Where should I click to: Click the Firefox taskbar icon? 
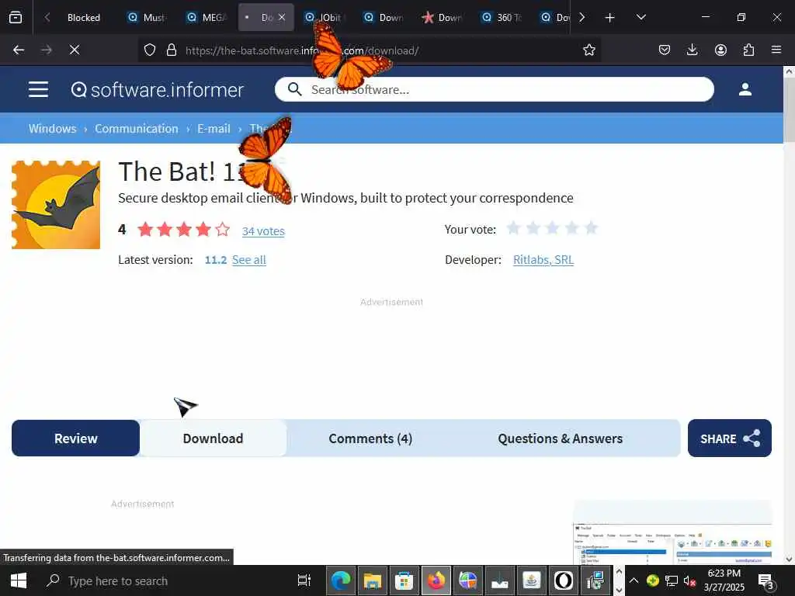point(436,580)
